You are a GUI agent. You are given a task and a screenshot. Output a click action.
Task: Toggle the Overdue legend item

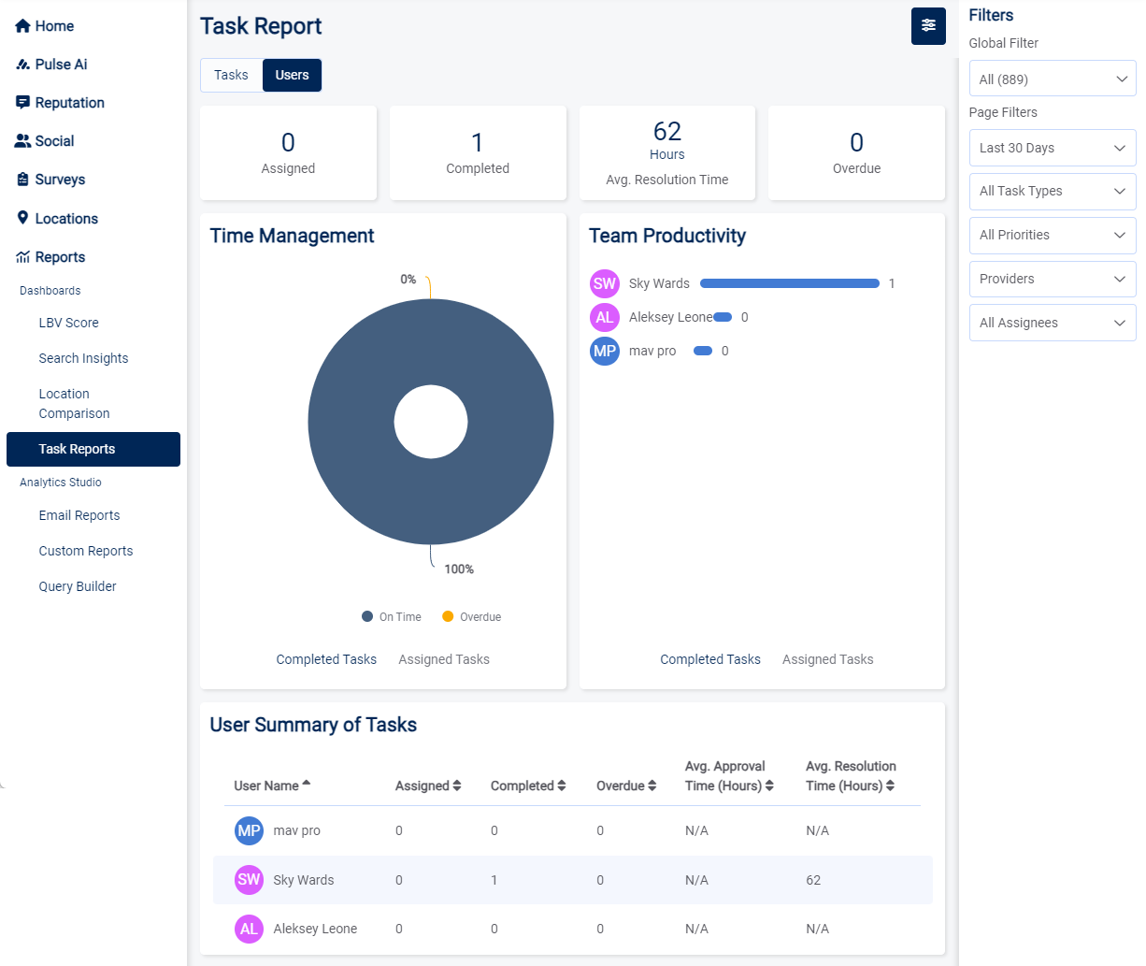(471, 616)
